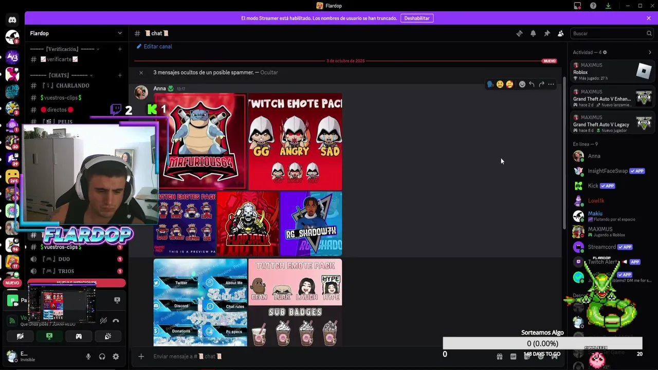Select member Makiu
This screenshot has width=658, height=370.
click(612, 216)
